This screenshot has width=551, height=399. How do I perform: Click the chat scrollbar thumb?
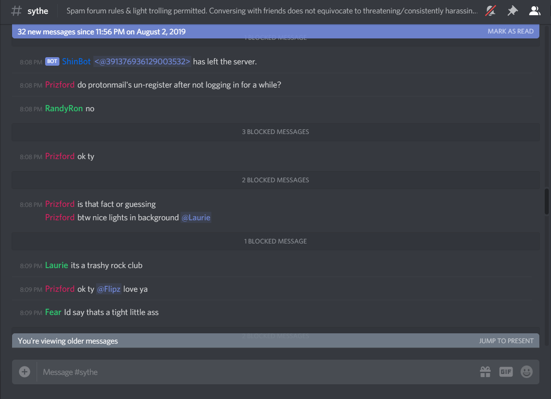click(547, 202)
